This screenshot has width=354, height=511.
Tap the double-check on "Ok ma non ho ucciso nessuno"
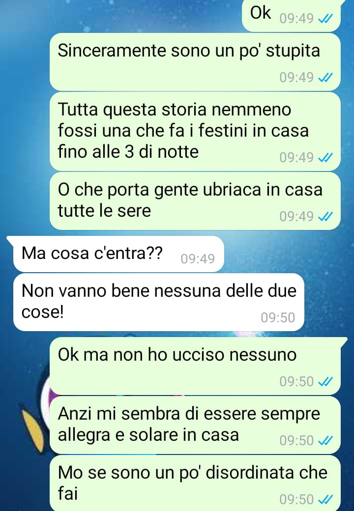pos(325,382)
